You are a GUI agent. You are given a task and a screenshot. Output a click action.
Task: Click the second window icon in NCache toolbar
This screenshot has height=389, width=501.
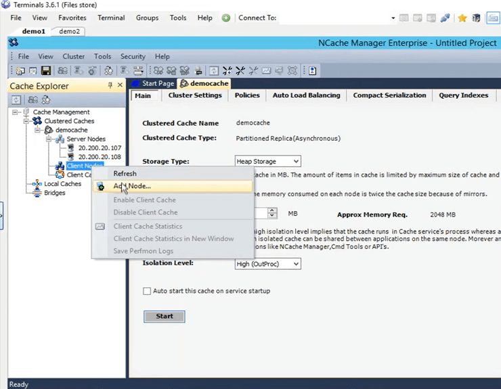[x=33, y=70]
